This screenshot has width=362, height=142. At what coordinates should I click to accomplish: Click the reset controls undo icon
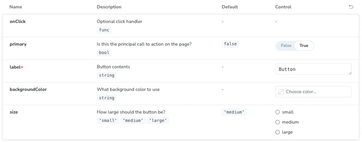[351, 7]
